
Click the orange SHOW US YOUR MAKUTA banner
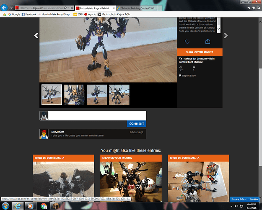click(x=200, y=52)
